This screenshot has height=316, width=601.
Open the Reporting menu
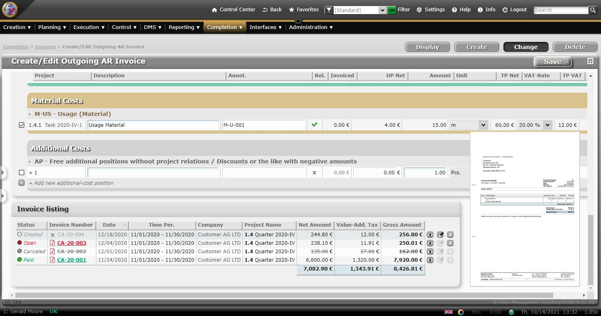point(184,27)
